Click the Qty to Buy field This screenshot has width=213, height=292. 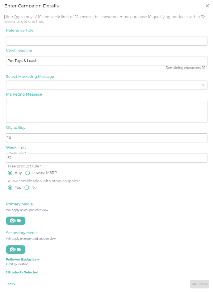107,138
